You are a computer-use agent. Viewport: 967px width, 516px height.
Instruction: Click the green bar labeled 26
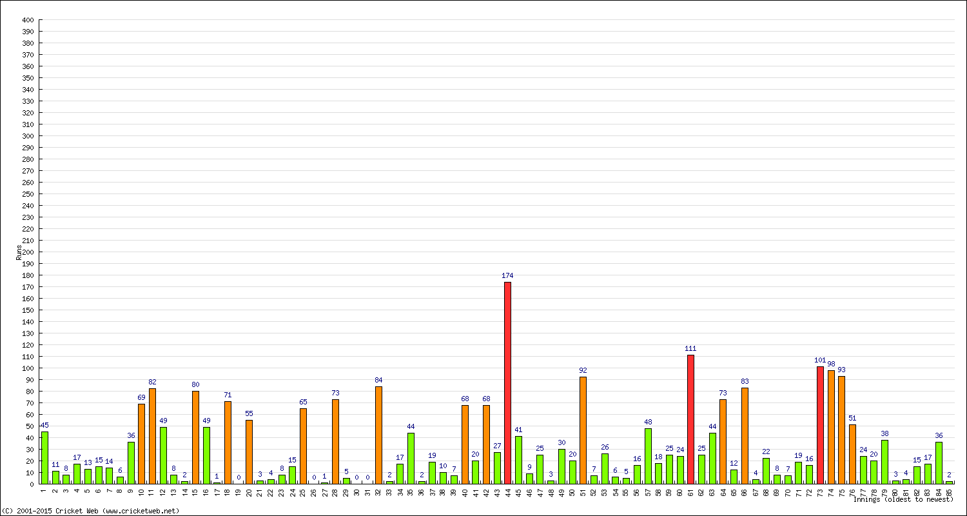pyautogui.click(x=605, y=469)
